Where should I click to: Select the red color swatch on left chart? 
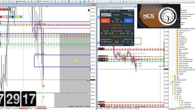1,17
